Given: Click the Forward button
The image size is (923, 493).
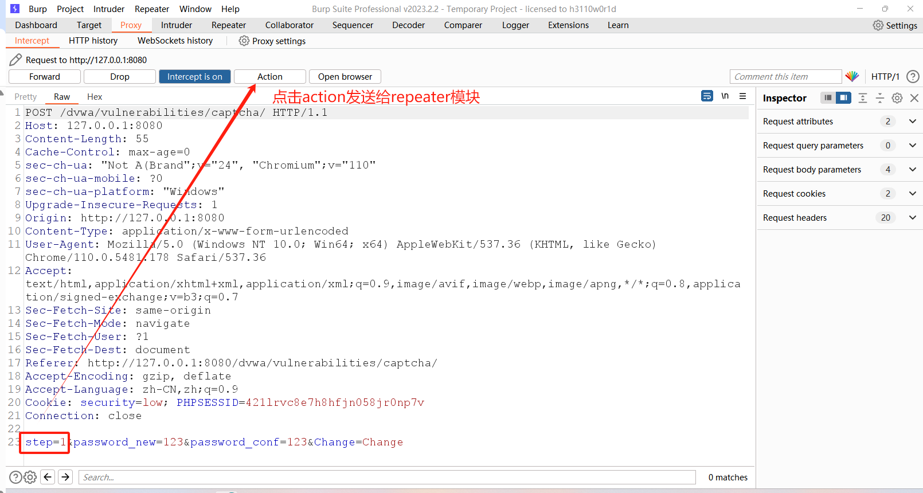Looking at the screenshot, I should coord(45,77).
